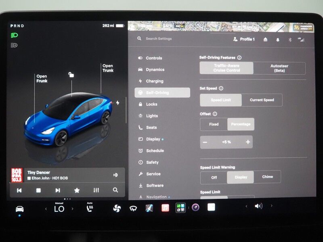Select Autosteer (Beta) option
This screenshot has width=323, height=242.
(279, 68)
